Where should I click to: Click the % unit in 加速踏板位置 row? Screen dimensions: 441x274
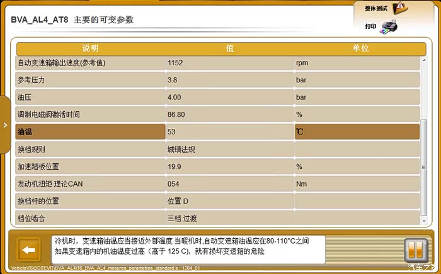299,167
